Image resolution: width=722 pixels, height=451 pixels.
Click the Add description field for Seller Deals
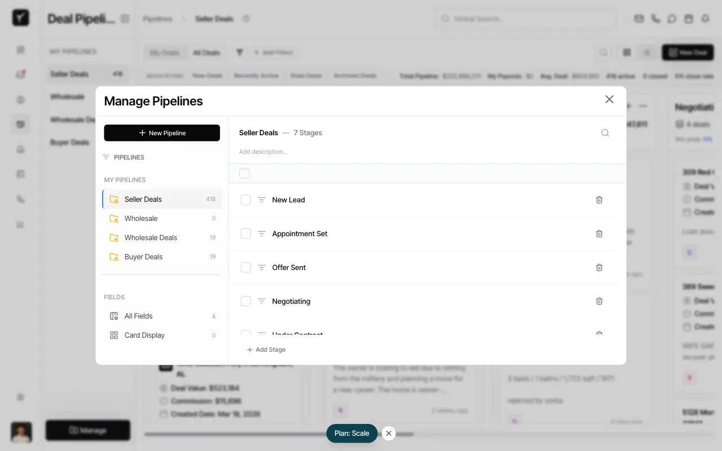[x=263, y=151]
